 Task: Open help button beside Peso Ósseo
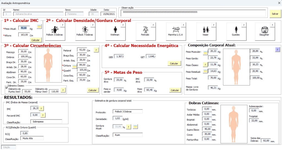click(x=205, y=65)
